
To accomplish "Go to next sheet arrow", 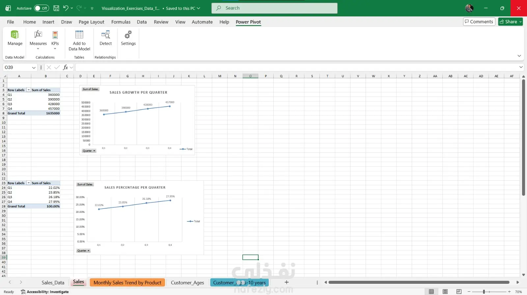I will 21,282.
